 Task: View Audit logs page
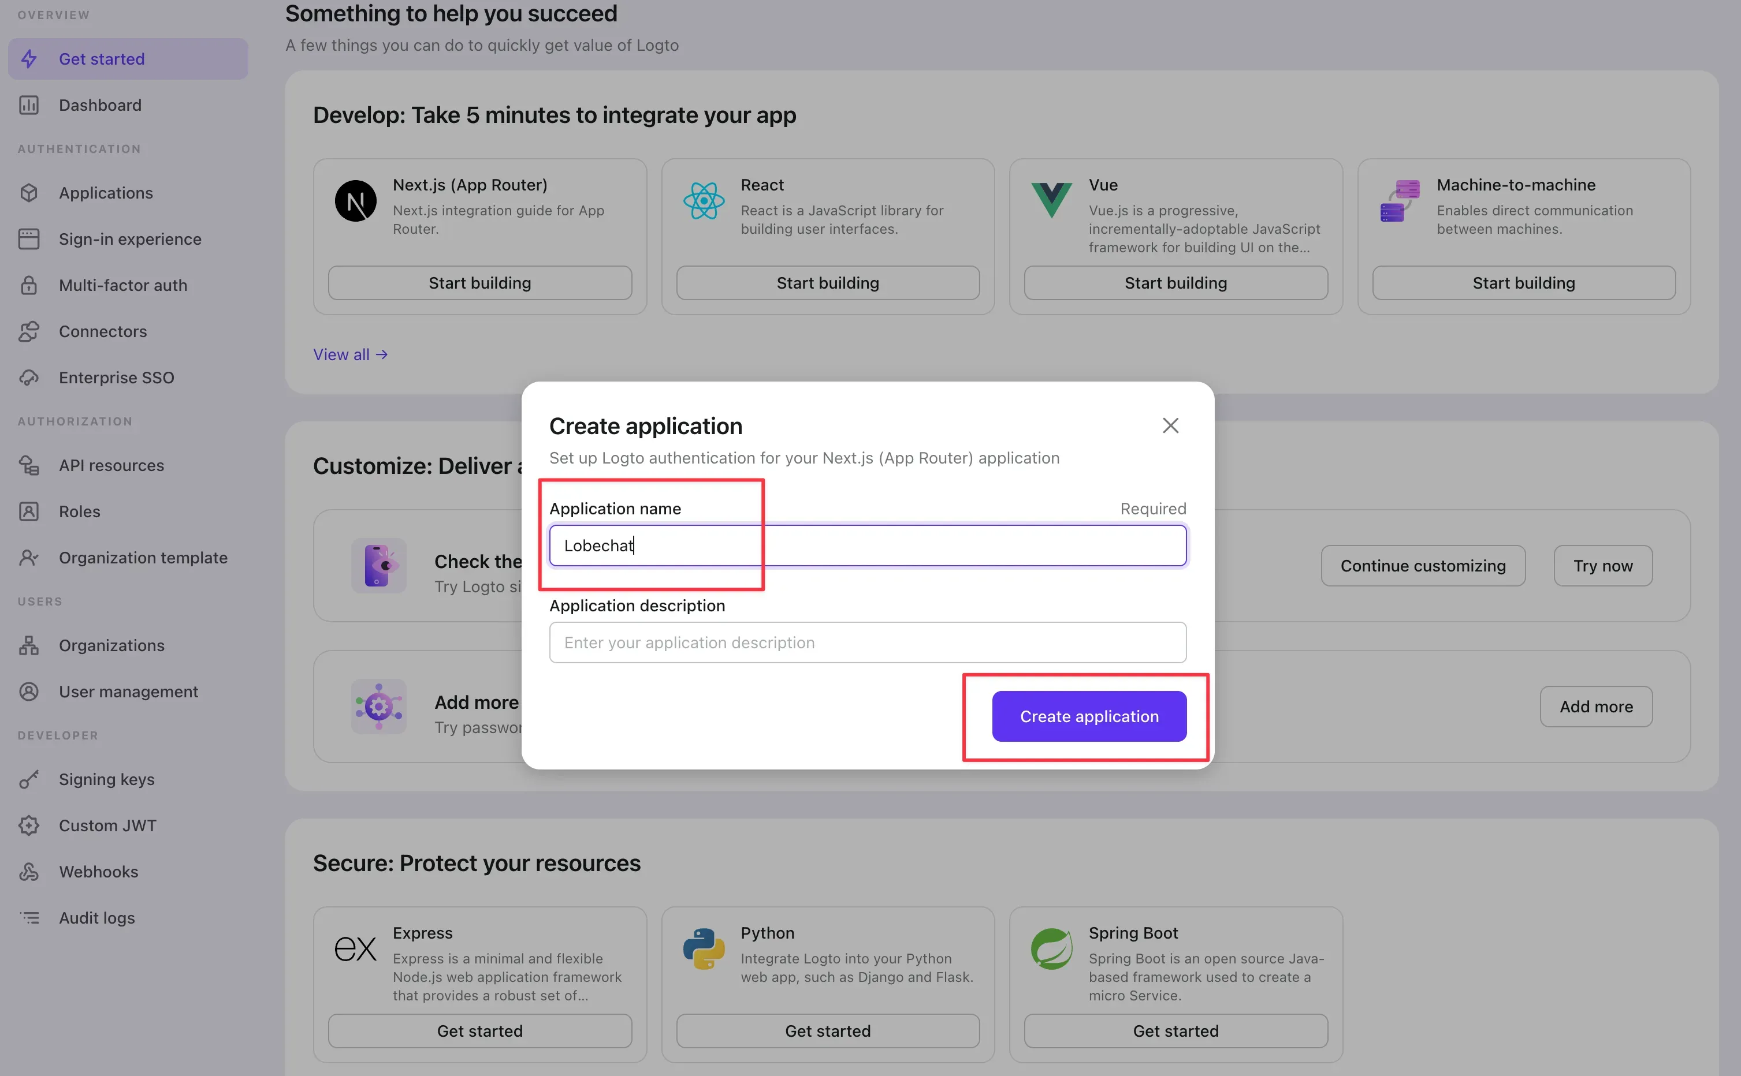(128, 918)
